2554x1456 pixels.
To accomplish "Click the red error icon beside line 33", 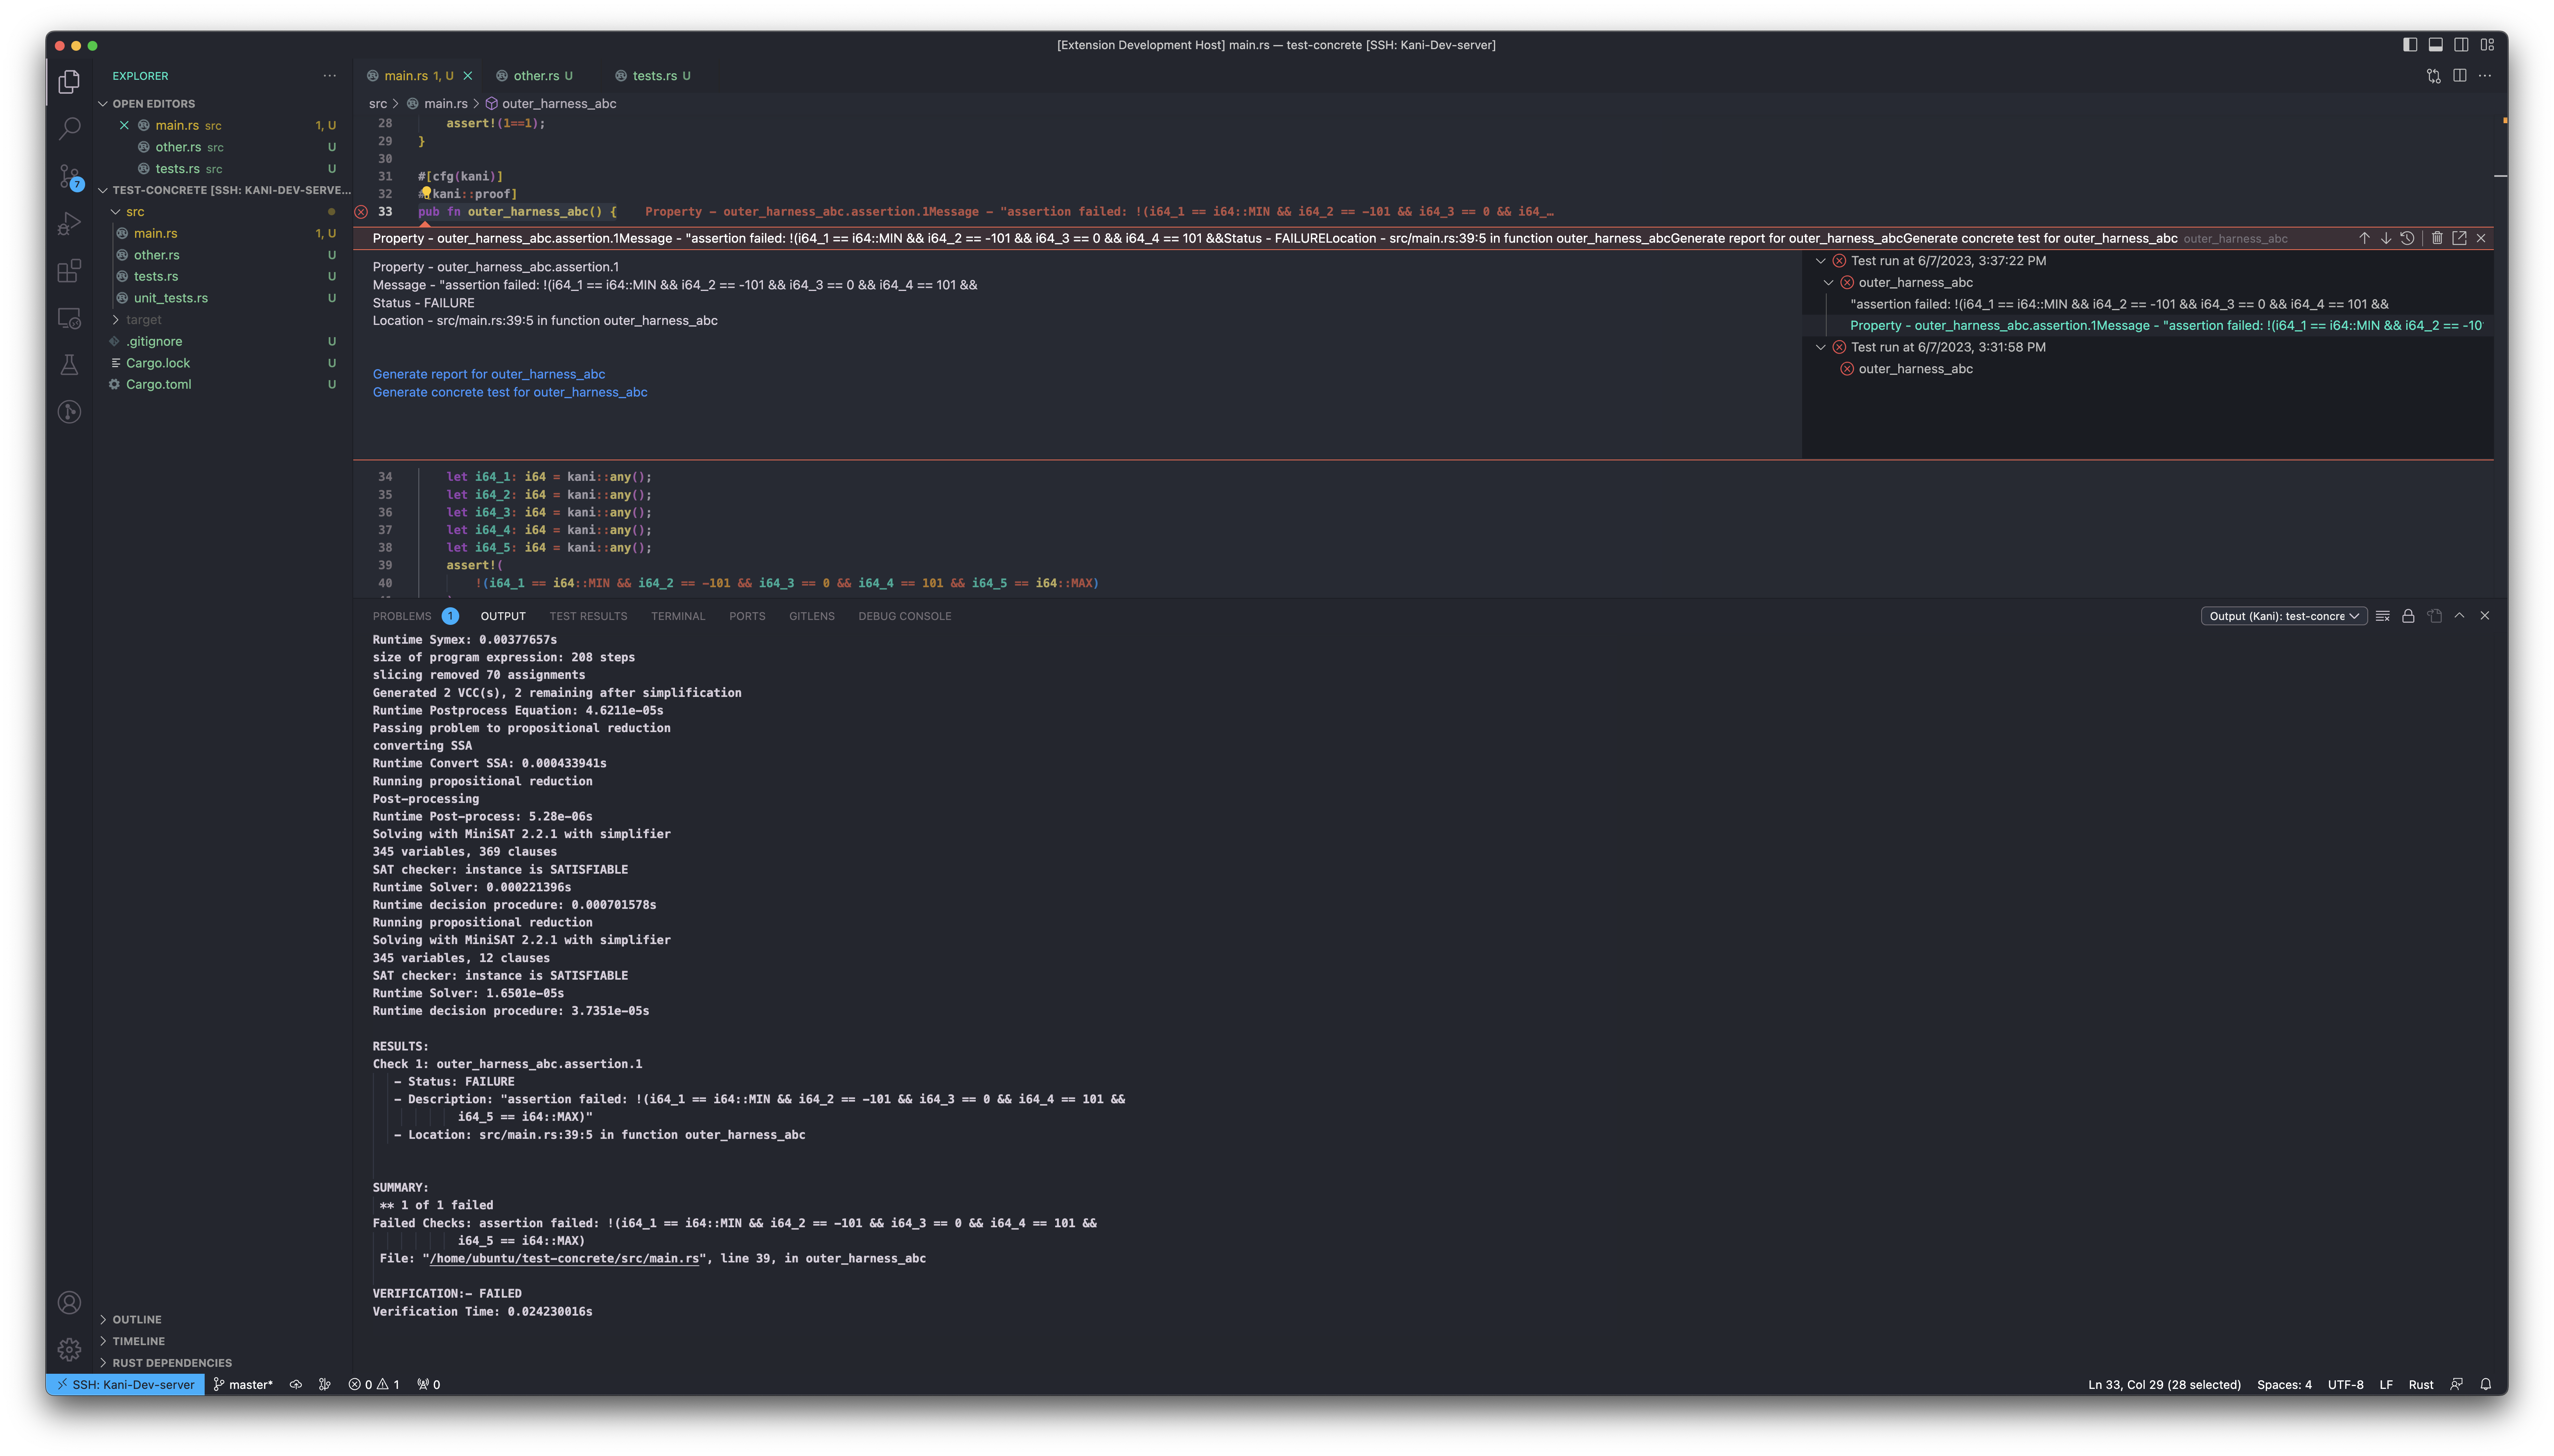I will coord(361,212).
